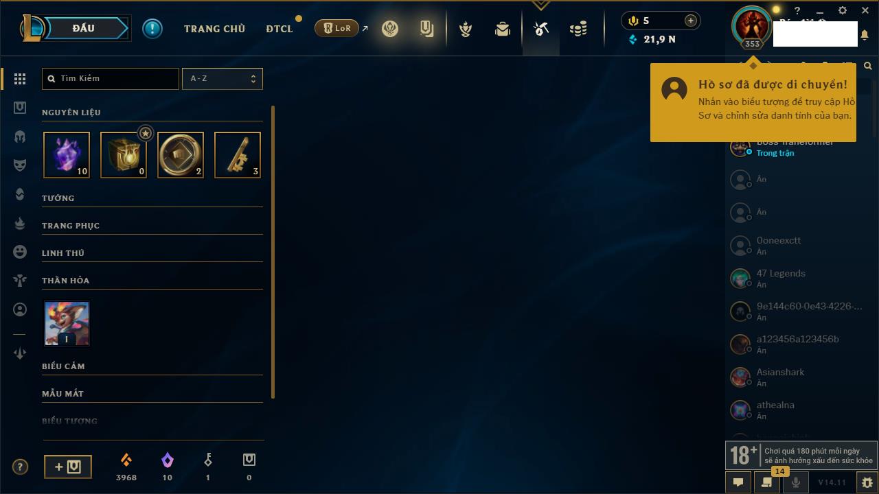Image resolution: width=879 pixels, height=494 pixels.
Task: Select the emote smiley filter sidebar icon
Action: pyautogui.click(x=20, y=252)
